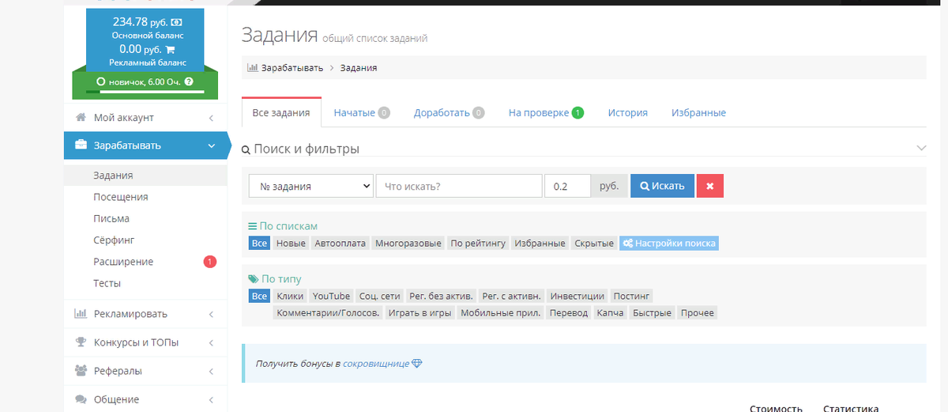Open the № задания search type dropdown

tap(311, 186)
